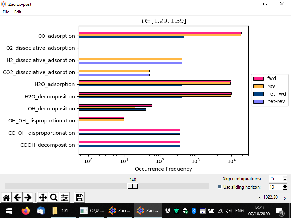Click the Home reset view icon
This screenshot has height=218, width=291.
pyautogui.click(x=6, y=198)
